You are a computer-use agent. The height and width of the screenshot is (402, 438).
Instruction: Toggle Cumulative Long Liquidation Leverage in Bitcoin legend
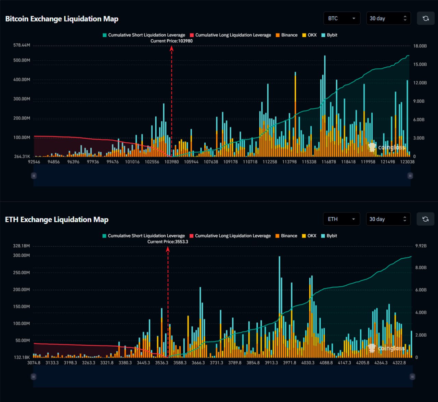tap(230, 35)
